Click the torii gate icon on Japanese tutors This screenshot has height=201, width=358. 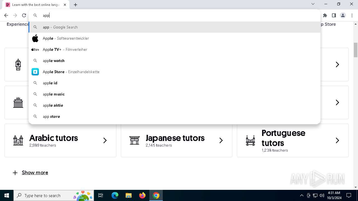tap(135, 140)
